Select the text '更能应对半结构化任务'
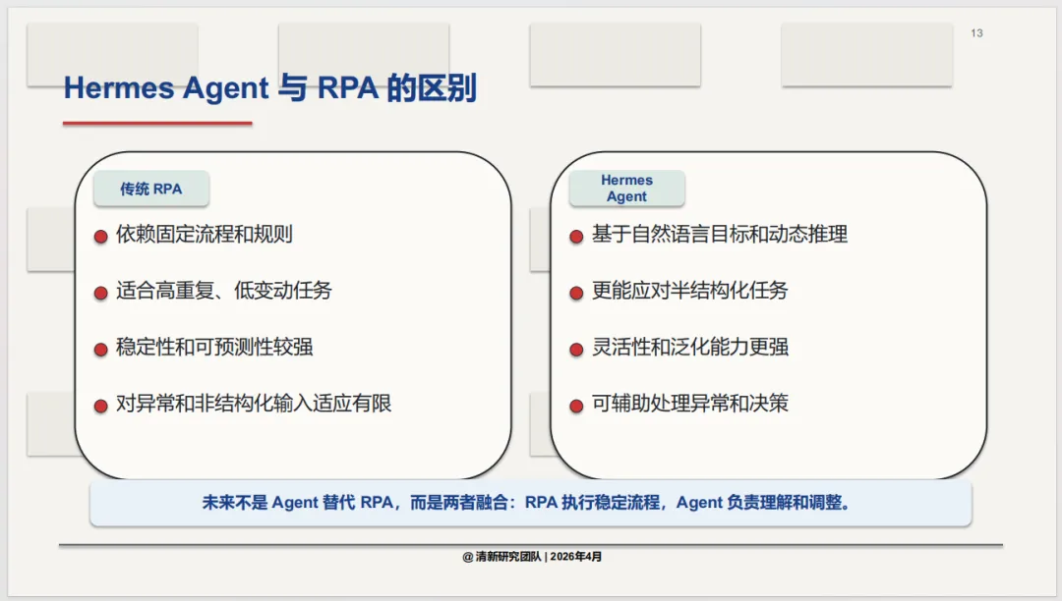Viewport: 1062px width, 601px height. pyautogui.click(x=689, y=291)
